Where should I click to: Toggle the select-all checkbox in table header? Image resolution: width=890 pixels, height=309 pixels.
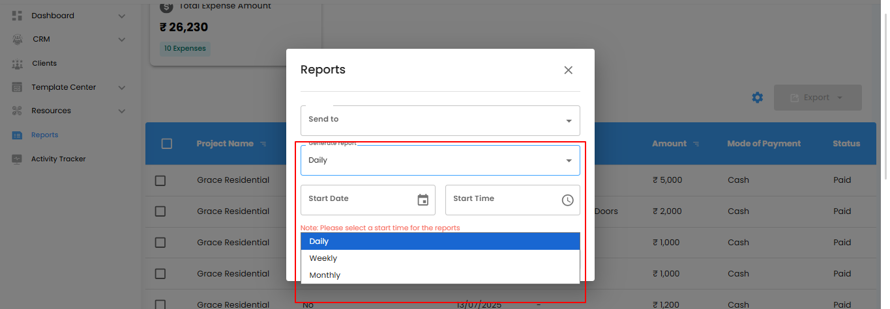(x=166, y=144)
